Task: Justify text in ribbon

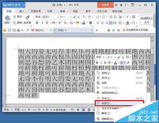Action: [111, 23]
